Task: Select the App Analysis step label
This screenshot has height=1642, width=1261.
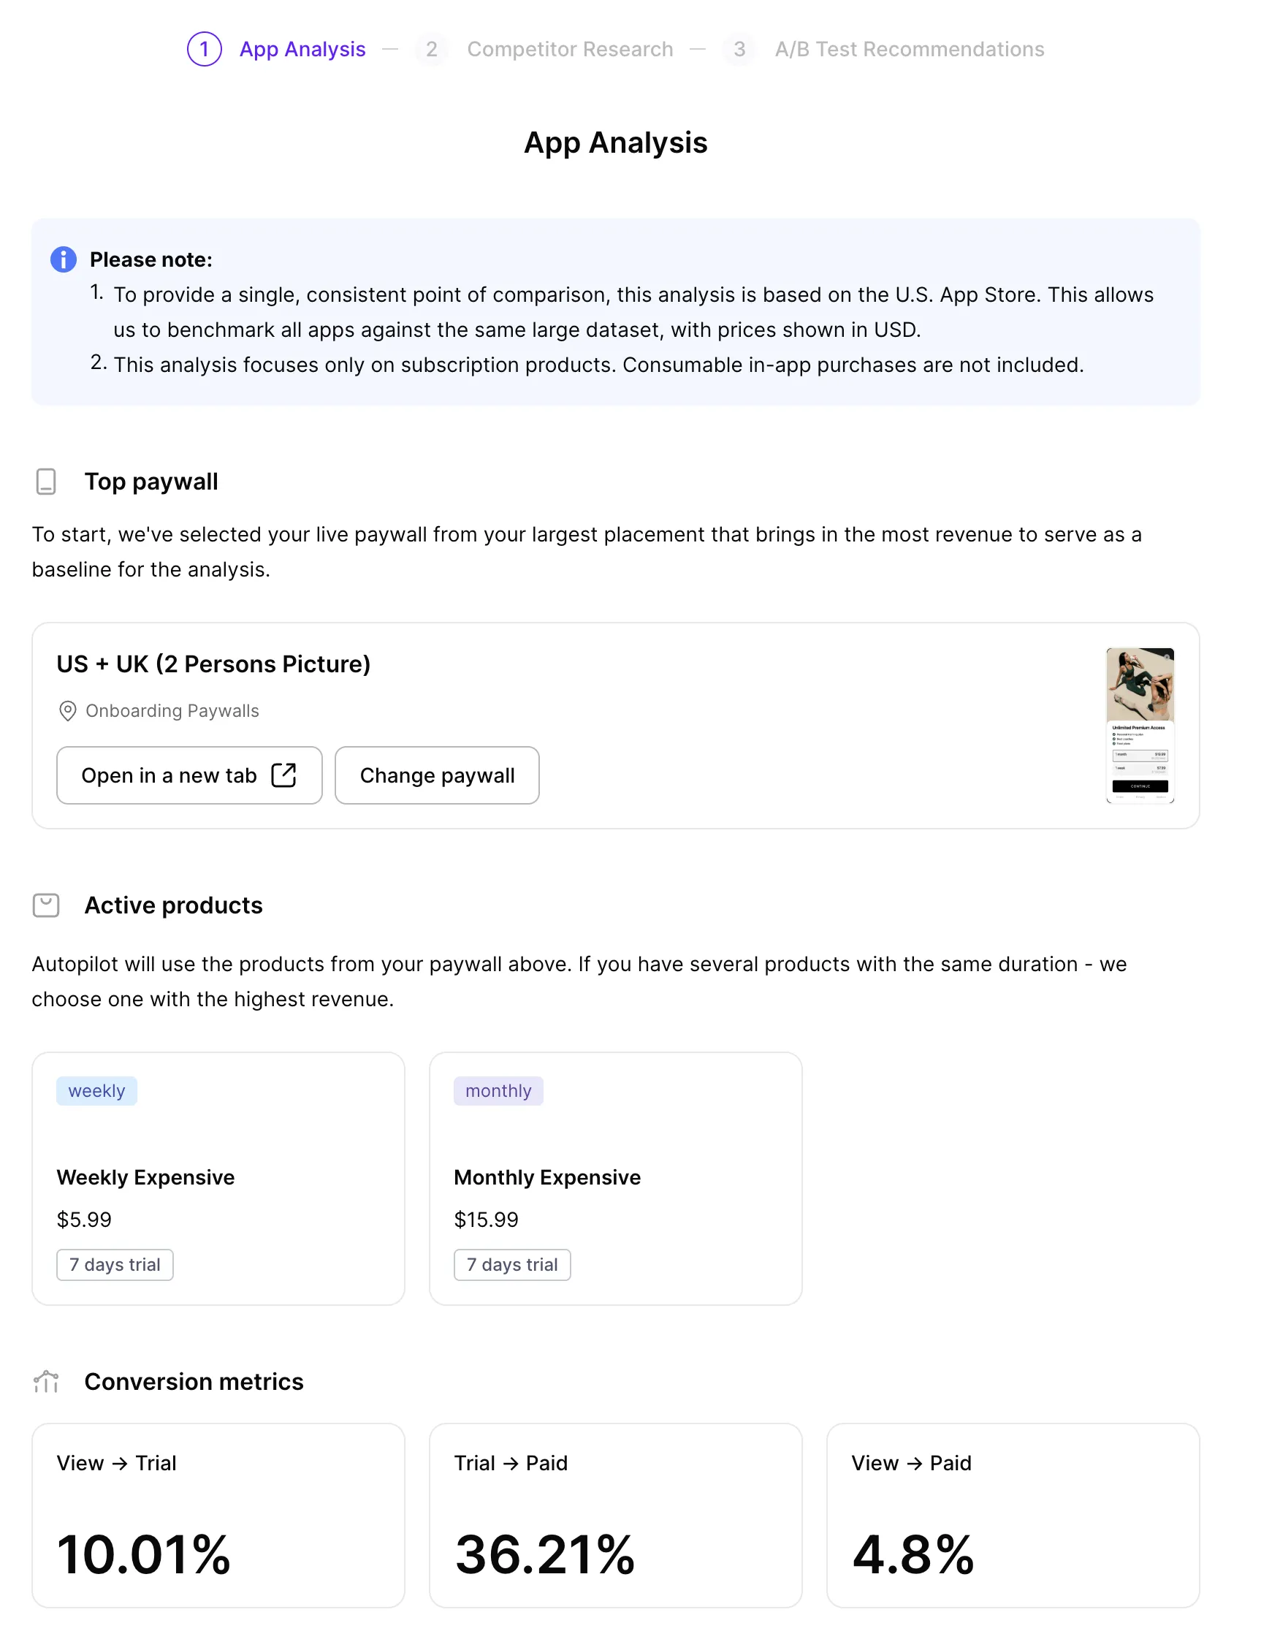Action: coord(302,50)
